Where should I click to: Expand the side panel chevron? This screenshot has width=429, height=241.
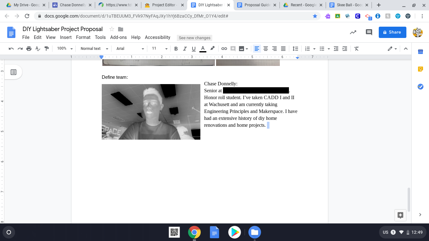(420, 215)
